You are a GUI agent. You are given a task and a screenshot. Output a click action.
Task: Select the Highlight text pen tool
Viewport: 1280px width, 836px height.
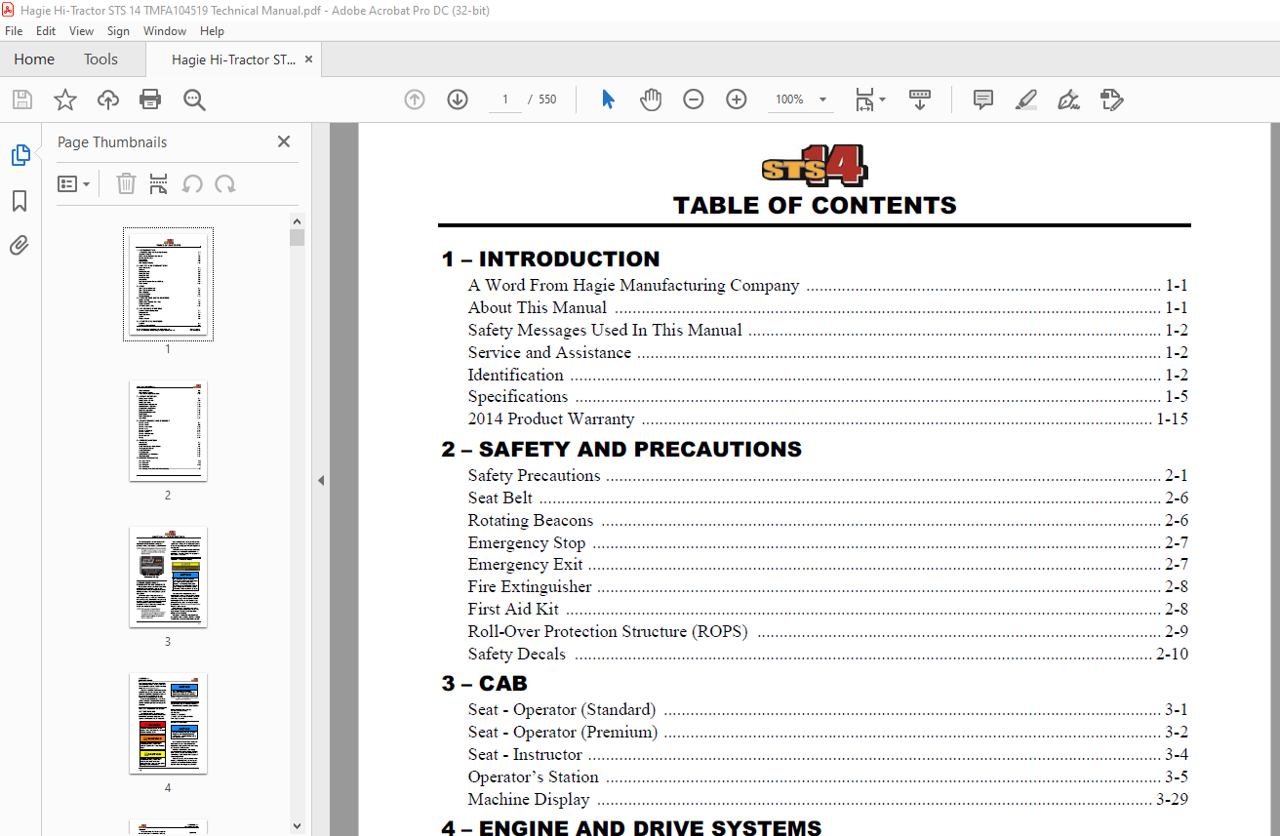(1026, 100)
